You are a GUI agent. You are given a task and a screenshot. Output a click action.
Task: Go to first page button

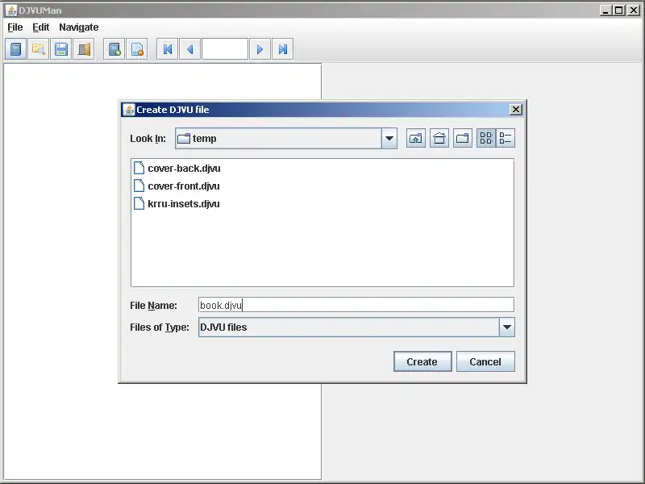pyautogui.click(x=168, y=49)
